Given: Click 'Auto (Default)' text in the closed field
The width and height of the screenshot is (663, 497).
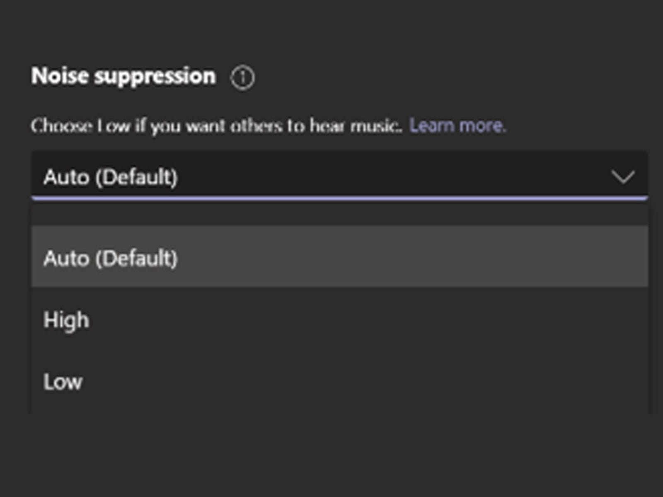Looking at the screenshot, I should [110, 177].
